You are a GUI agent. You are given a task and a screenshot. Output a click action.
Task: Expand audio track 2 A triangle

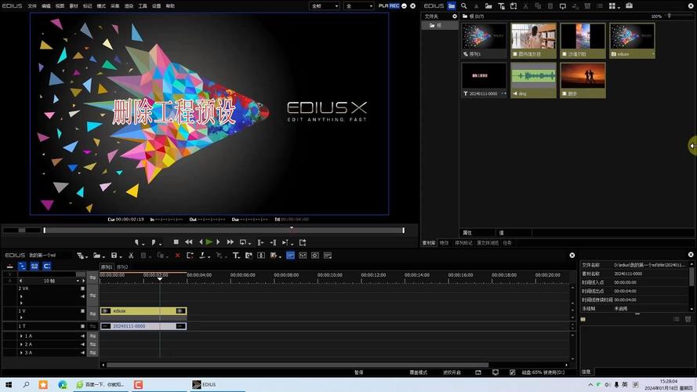tap(21, 344)
